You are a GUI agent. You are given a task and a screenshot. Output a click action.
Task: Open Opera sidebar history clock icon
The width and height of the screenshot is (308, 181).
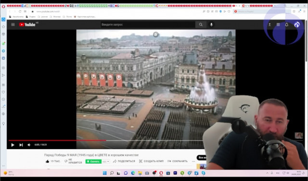[3, 99]
